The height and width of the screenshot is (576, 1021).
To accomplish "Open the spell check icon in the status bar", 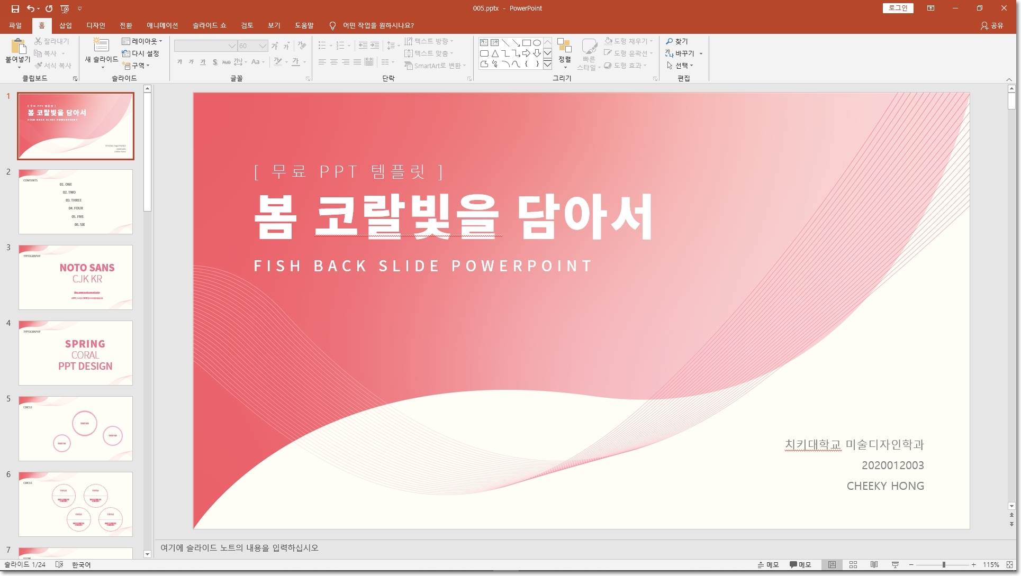I will [x=59, y=565].
